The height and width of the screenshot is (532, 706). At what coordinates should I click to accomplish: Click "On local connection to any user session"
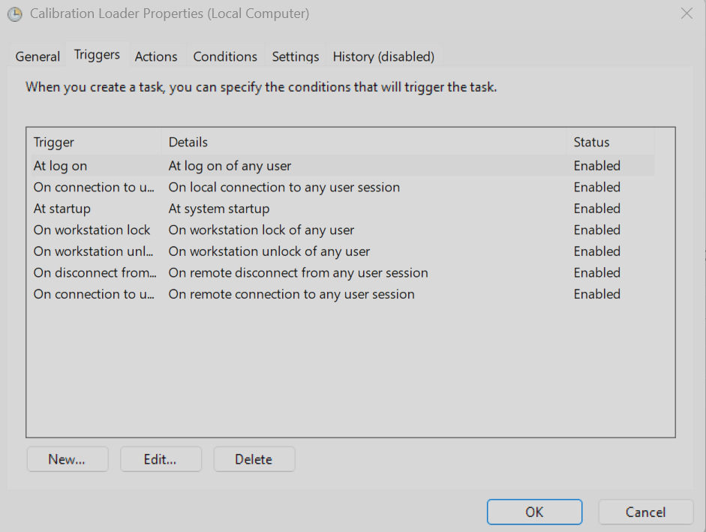coord(284,188)
